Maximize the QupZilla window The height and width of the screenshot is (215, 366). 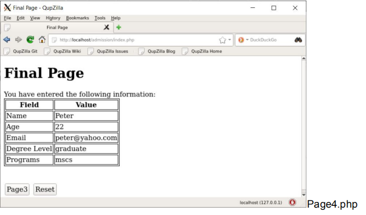pyautogui.click(x=274, y=8)
